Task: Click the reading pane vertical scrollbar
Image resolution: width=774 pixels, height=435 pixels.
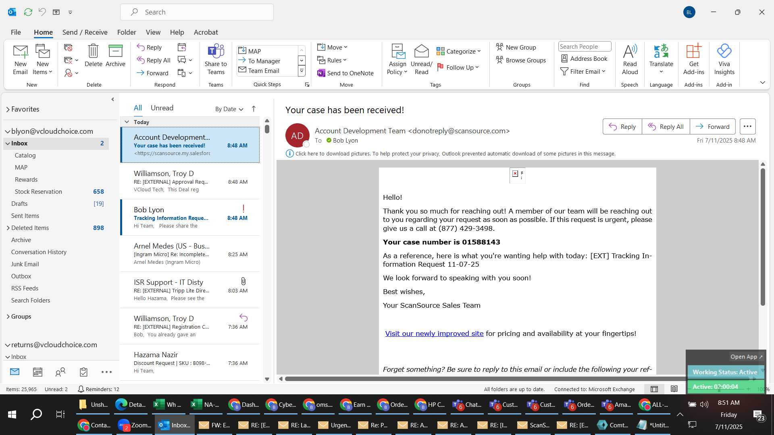Action: pyautogui.click(x=763, y=237)
